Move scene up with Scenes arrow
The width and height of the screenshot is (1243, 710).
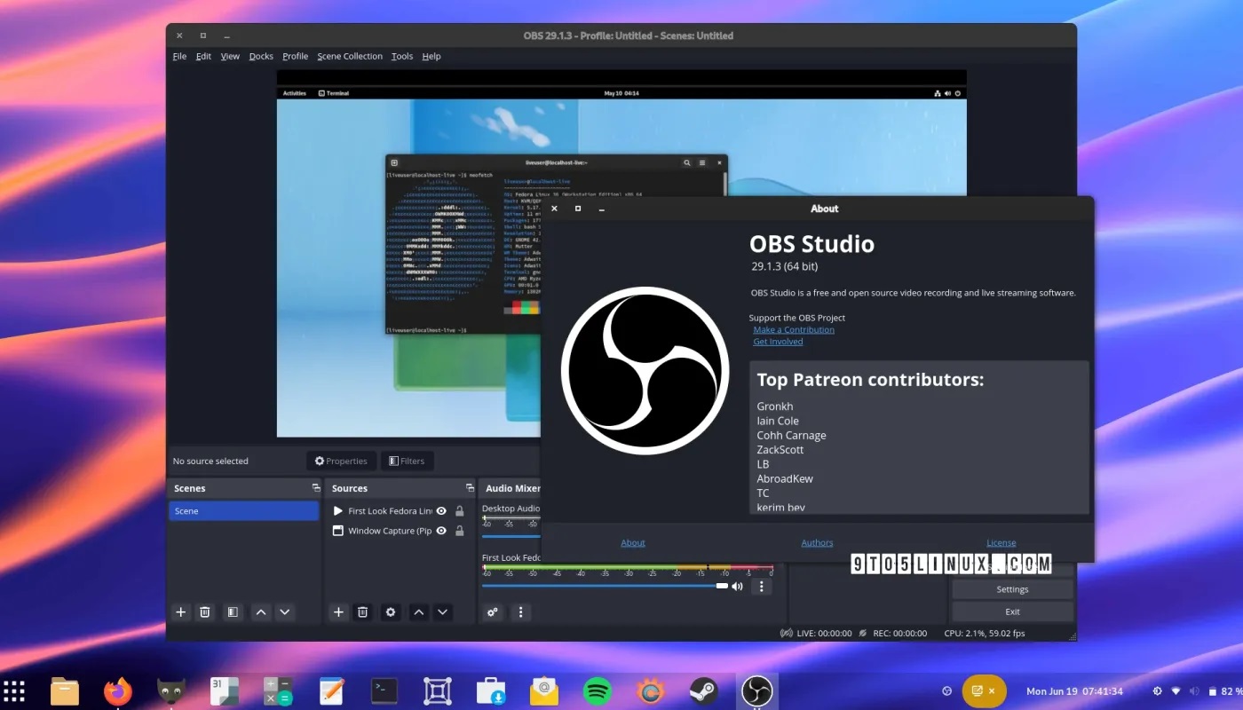point(261,612)
